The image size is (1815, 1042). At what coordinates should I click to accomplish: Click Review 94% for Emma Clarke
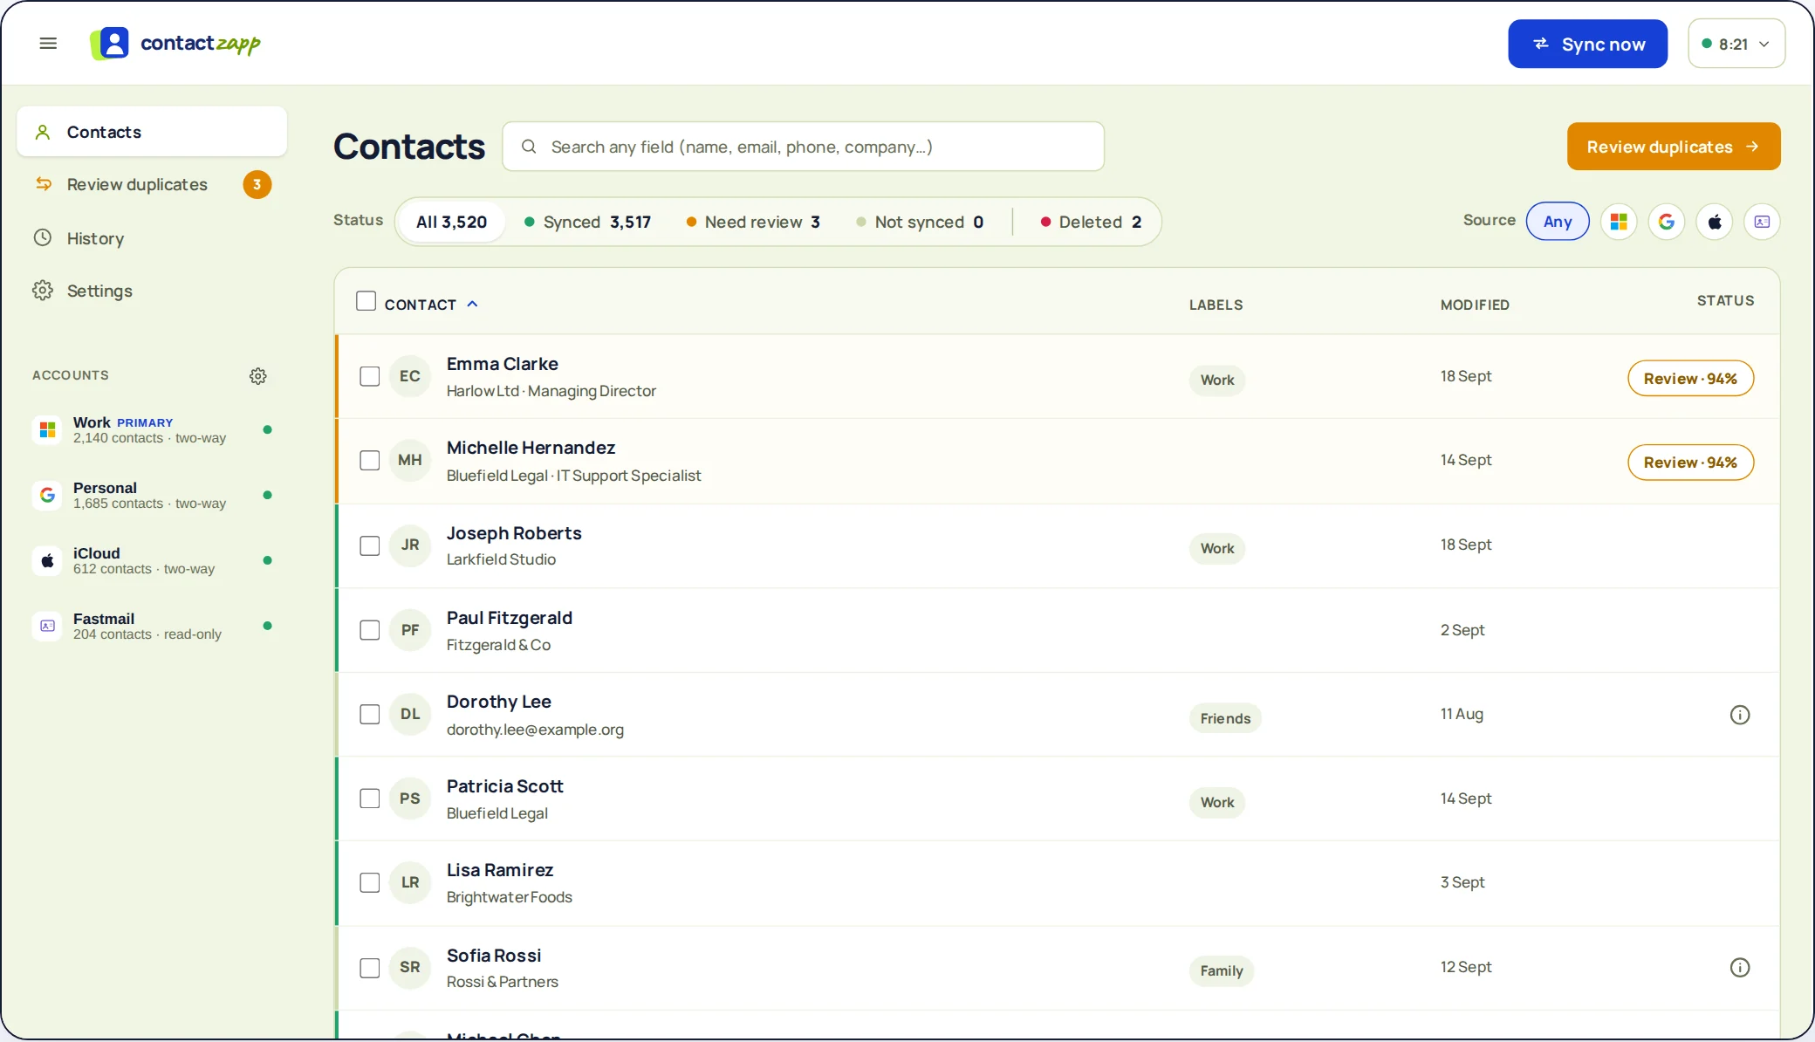[x=1690, y=378]
